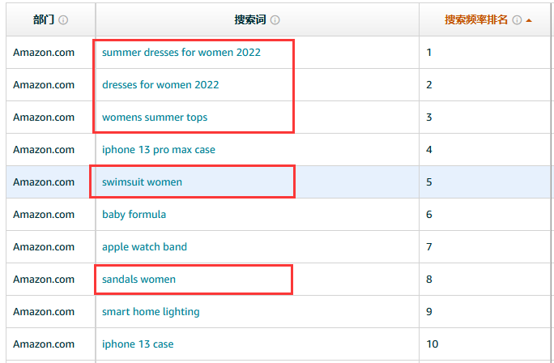Open 'apple watch band' search term
554x363 pixels.
(x=144, y=247)
